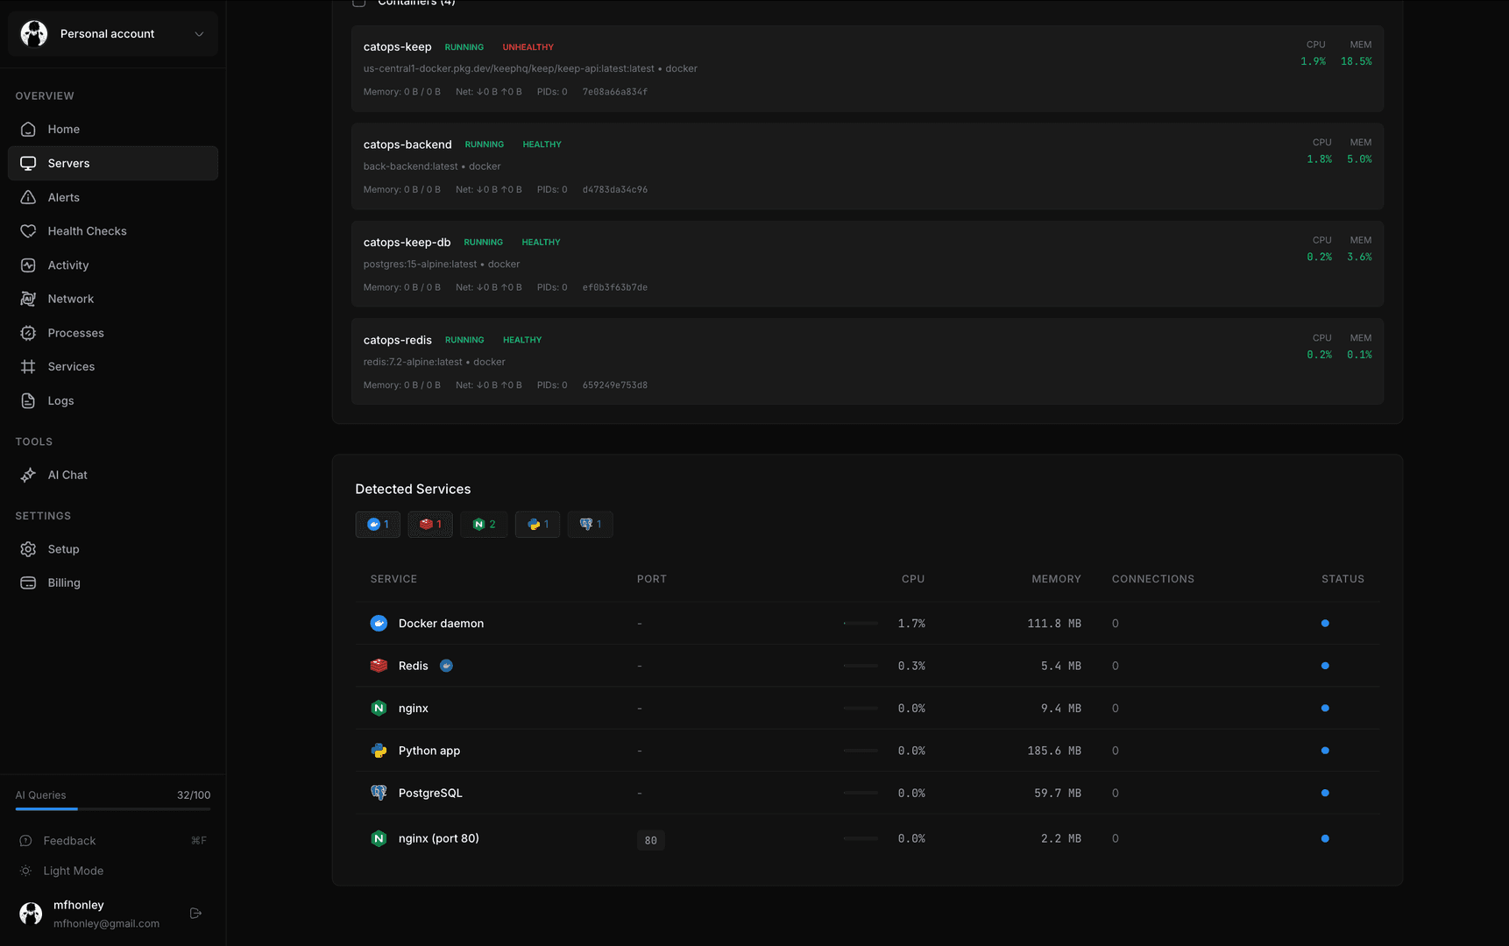This screenshot has height=946, width=1509.
Task: Toggle the nginx filter chip showing 2
Action: tap(484, 525)
